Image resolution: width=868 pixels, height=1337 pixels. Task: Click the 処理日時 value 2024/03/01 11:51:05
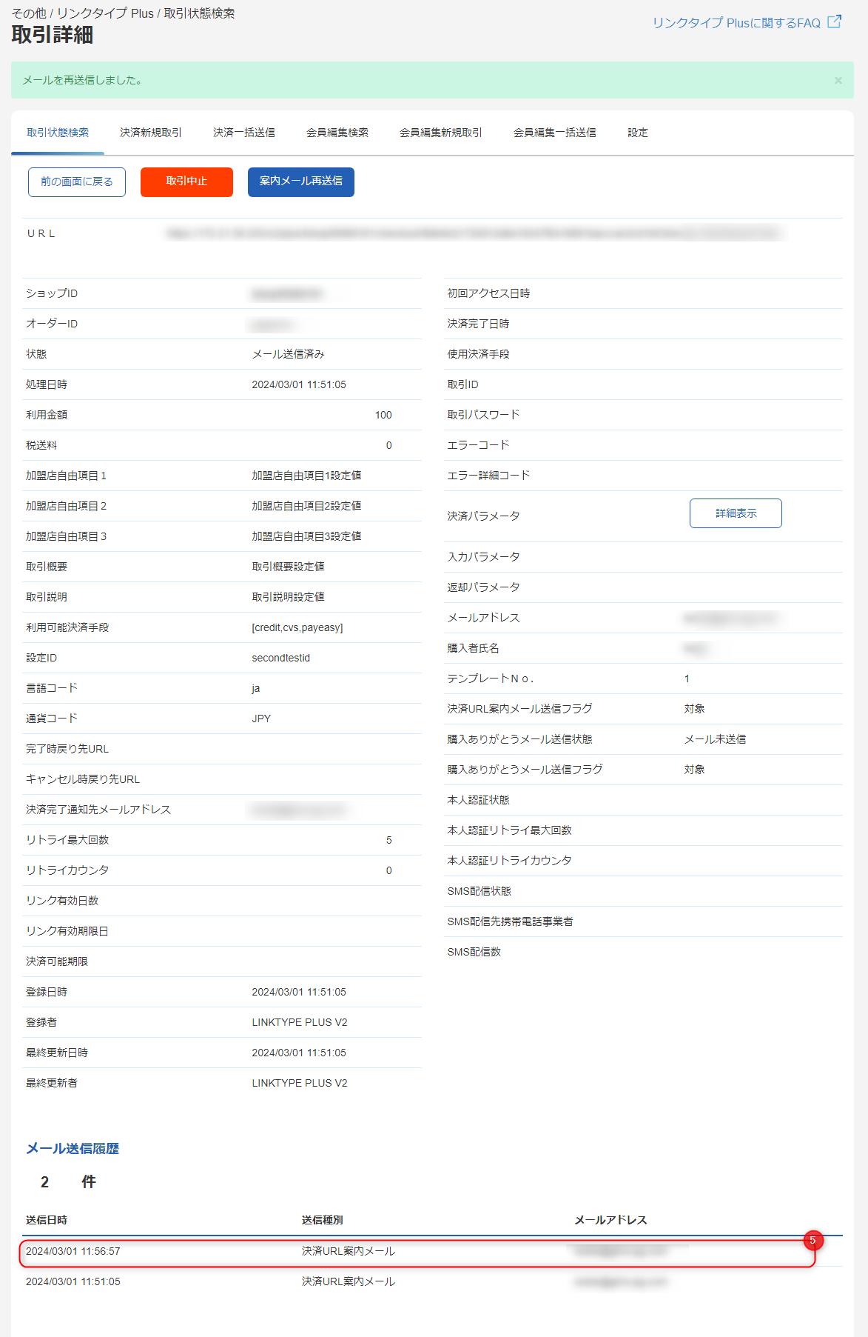tap(299, 384)
